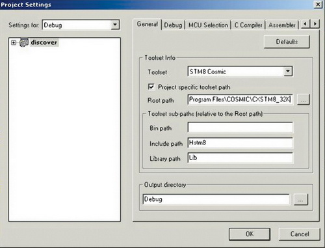The width and height of the screenshot is (325, 248).
Task: Click in the Include path field
Action: 240,143
